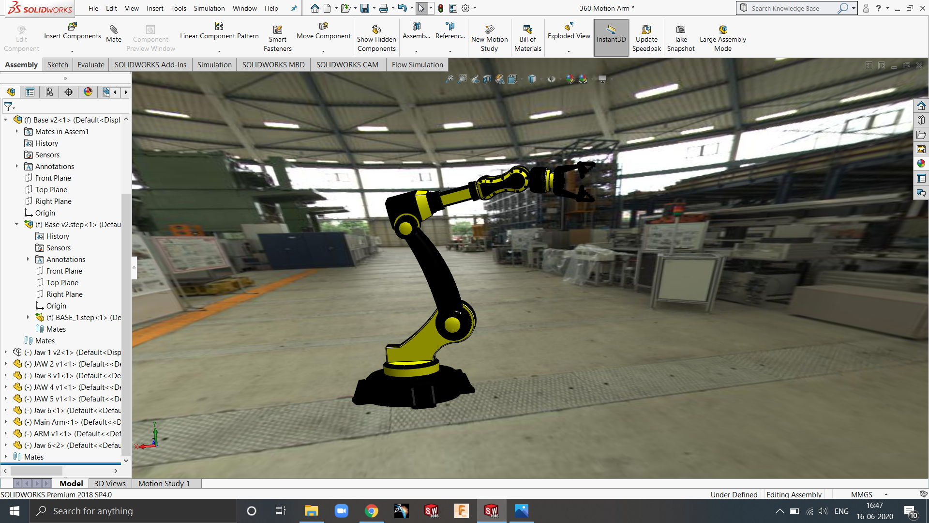Select the Section View tool
Image resolution: width=929 pixels, height=523 pixels.
click(487, 79)
